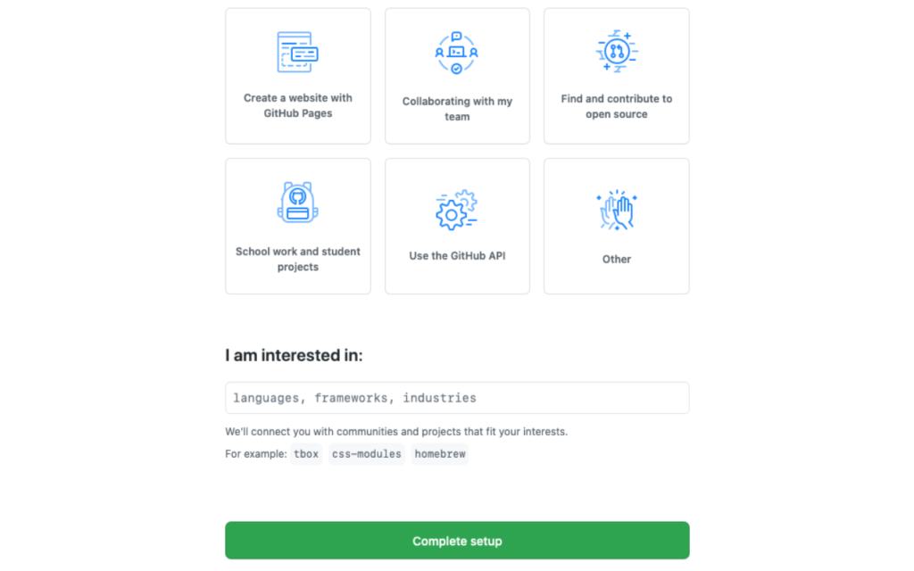
Task: Choose 'Use the GitHub API' label
Action: (457, 256)
